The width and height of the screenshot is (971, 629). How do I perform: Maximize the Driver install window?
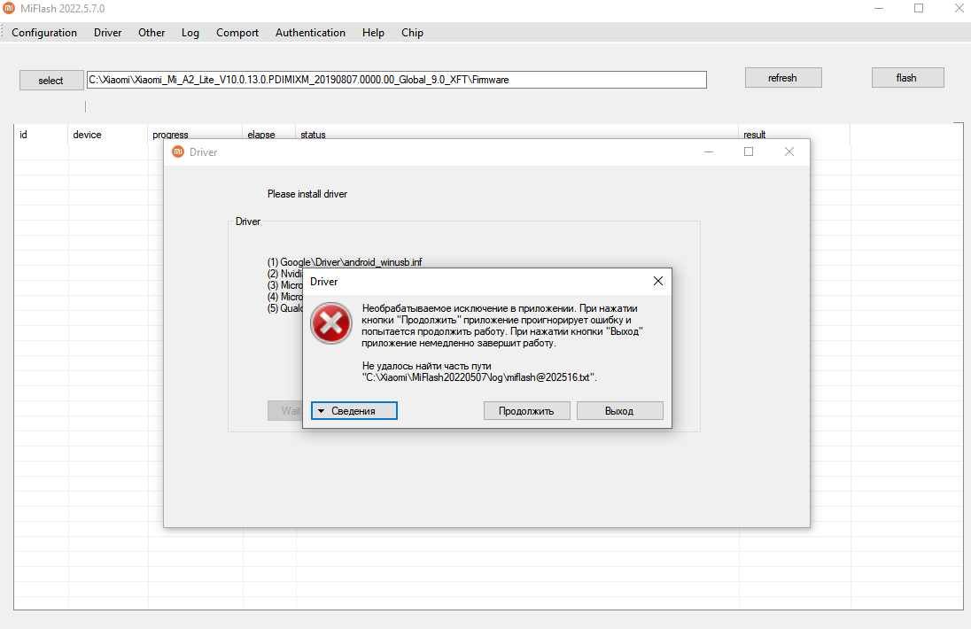tap(749, 151)
